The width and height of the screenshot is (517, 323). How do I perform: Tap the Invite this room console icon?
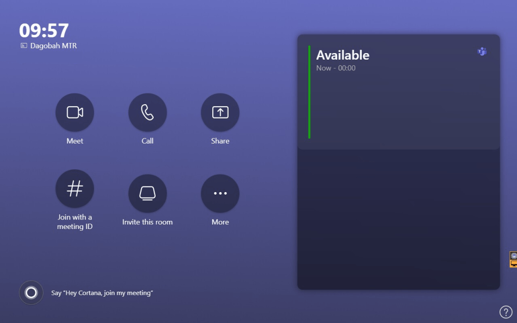[x=148, y=194]
